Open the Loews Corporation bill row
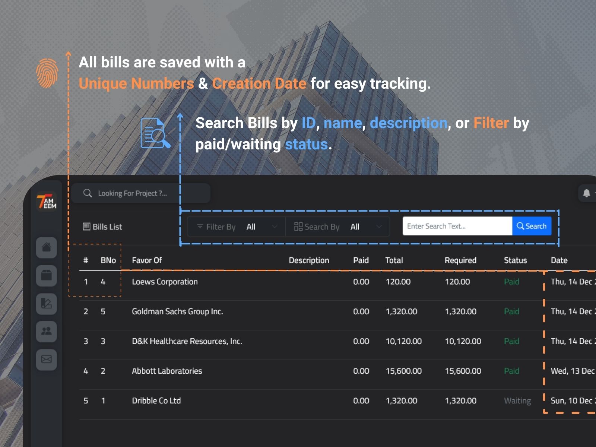Image resolution: width=596 pixels, height=447 pixels. click(165, 282)
